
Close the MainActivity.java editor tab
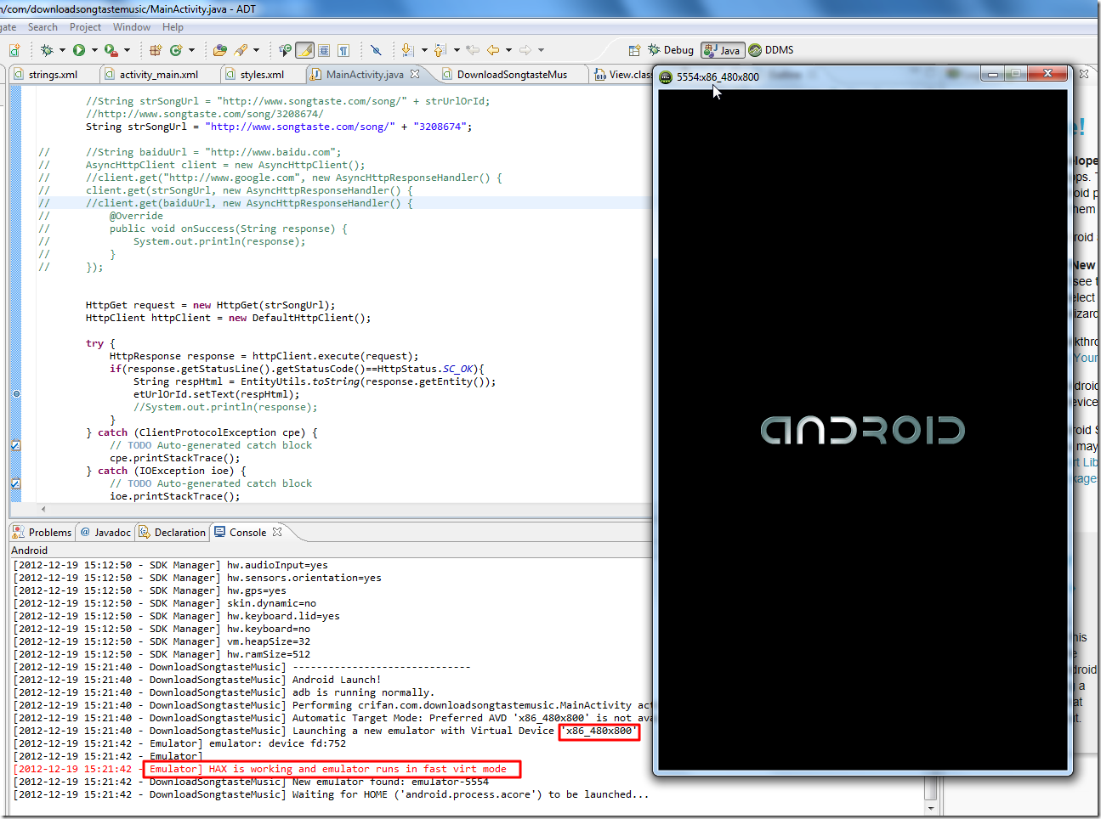(x=415, y=74)
